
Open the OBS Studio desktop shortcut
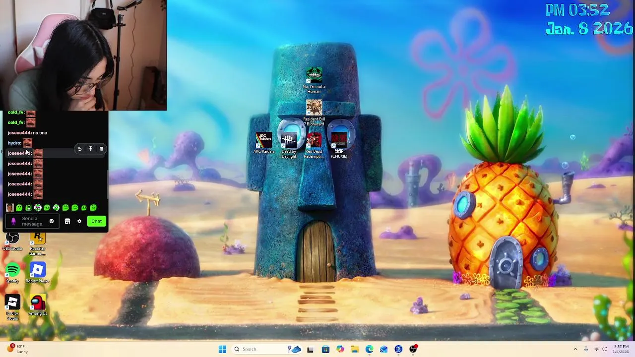(12, 242)
